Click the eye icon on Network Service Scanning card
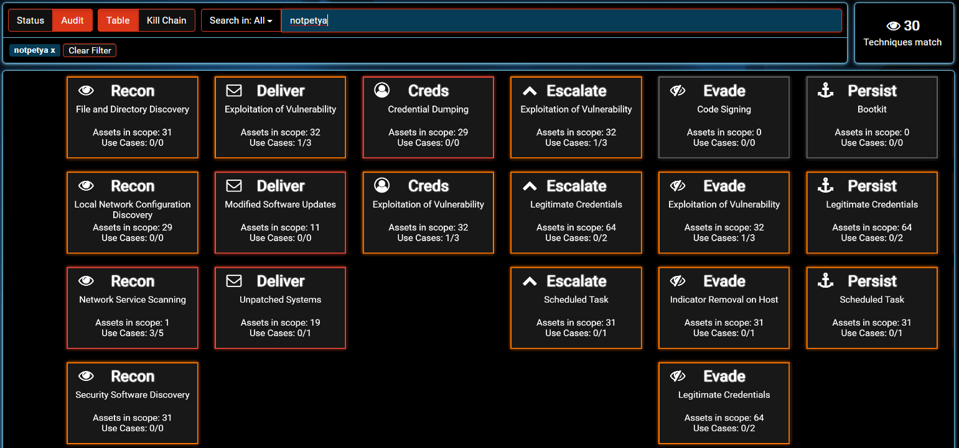 (87, 281)
